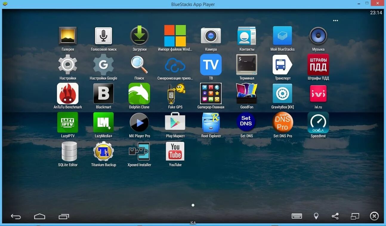The height and width of the screenshot is (226, 386).
Task: Open Импорт файлов Windows app
Action: click(x=175, y=36)
